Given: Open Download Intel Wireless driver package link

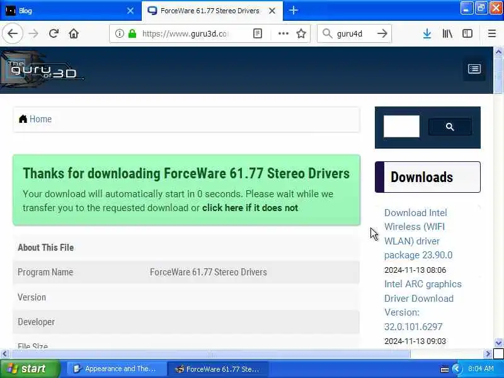Looking at the screenshot, I should pos(418,234).
